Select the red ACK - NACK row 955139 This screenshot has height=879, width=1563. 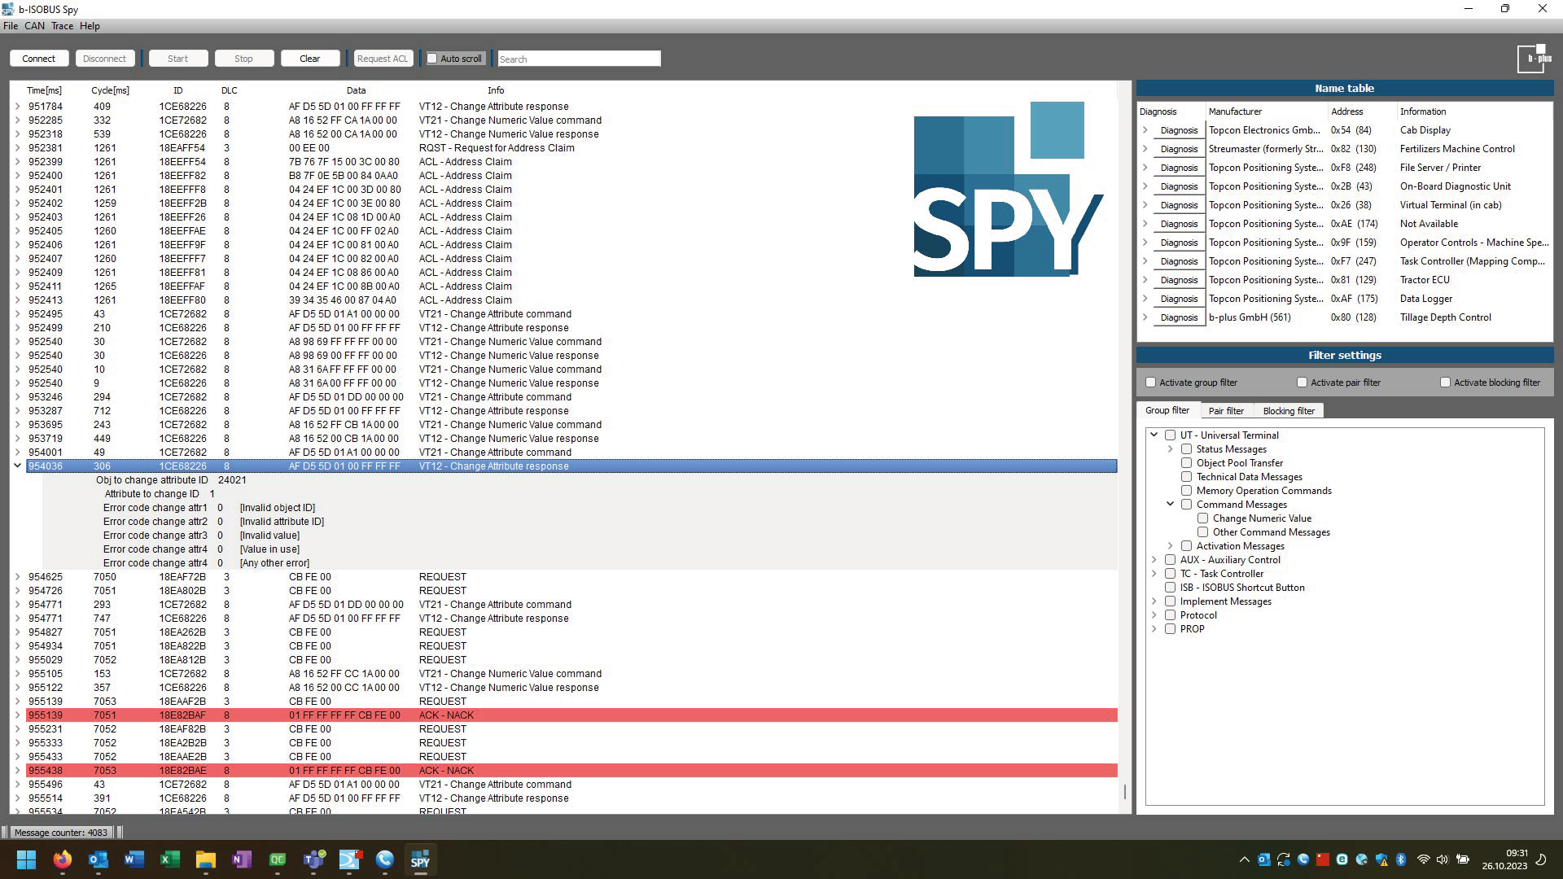coord(571,715)
